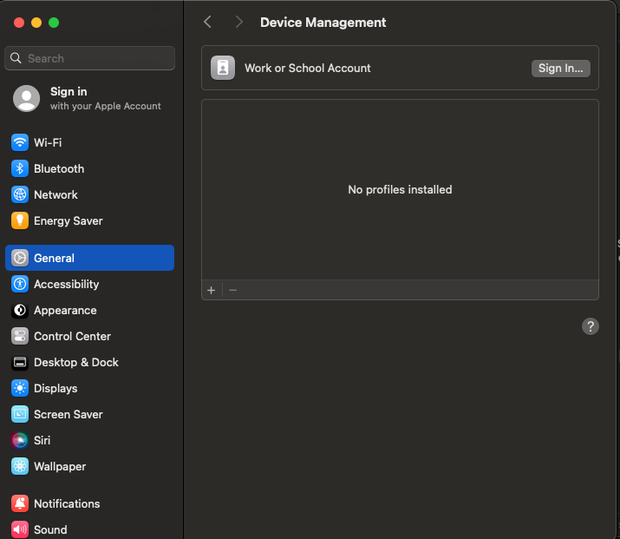Click the Wallpaper flower icon
This screenshot has height=539, width=620.
pos(20,467)
